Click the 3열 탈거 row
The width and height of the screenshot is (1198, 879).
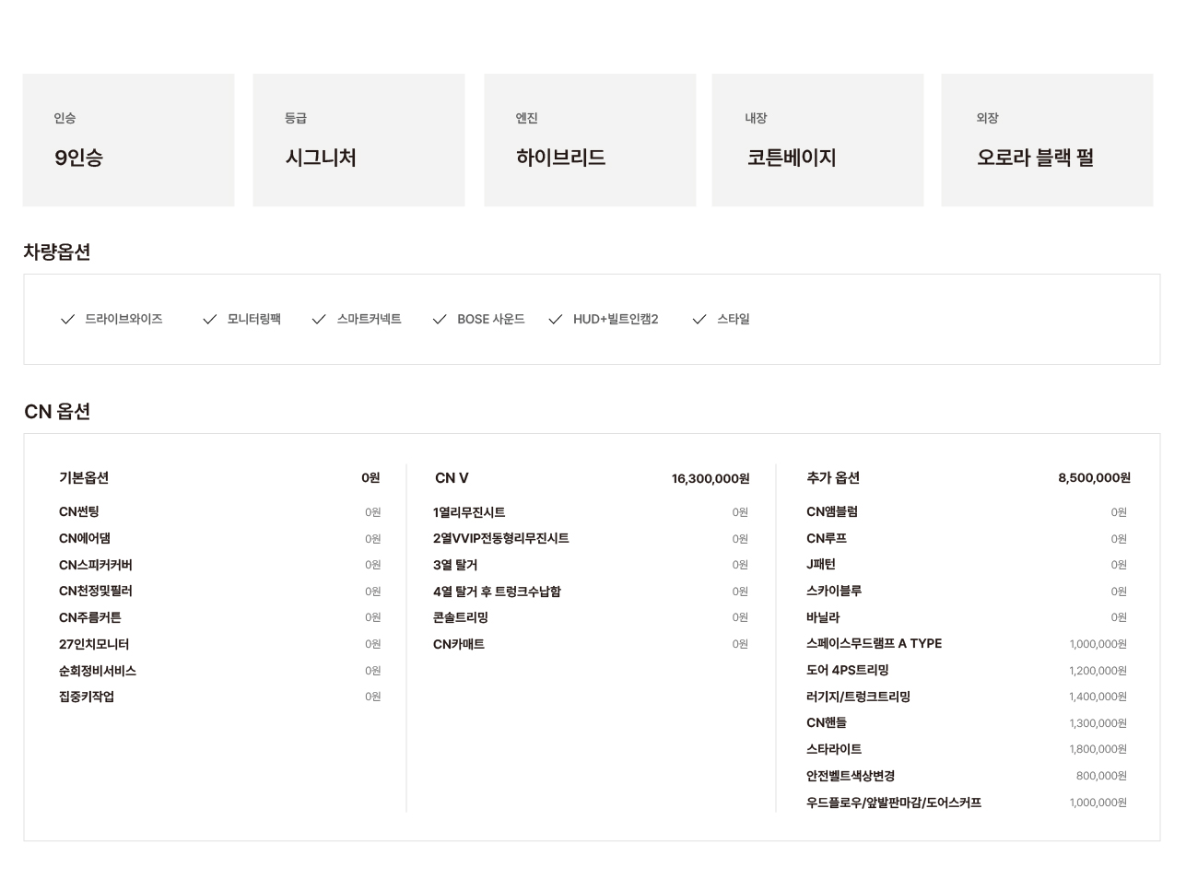coord(591,565)
